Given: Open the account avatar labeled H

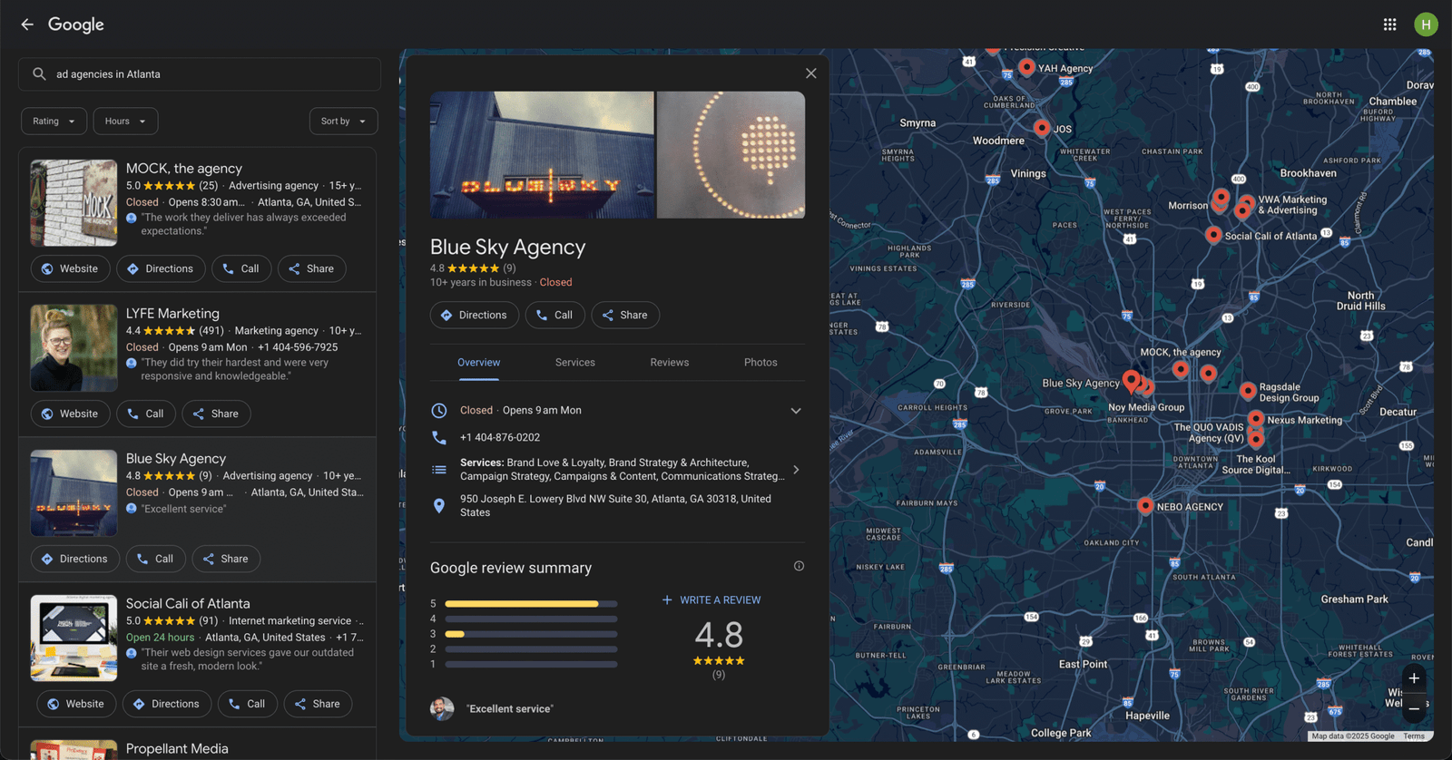Looking at the screenshot, I should point(1426,24).
